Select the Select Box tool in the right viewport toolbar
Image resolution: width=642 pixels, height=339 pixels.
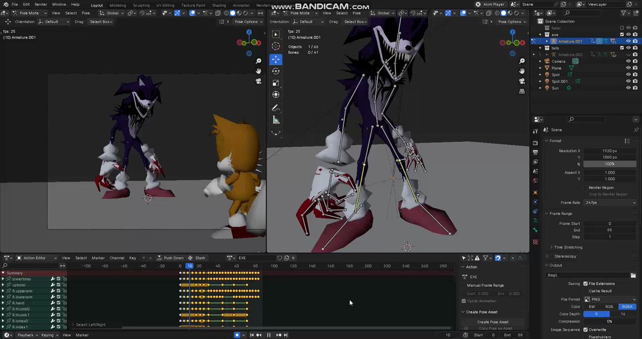[276, 34]
